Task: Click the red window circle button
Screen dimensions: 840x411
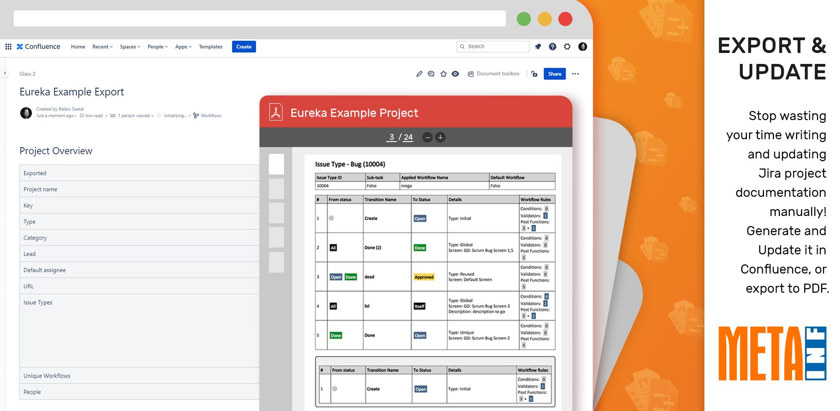Action: [x=565, y=19]
